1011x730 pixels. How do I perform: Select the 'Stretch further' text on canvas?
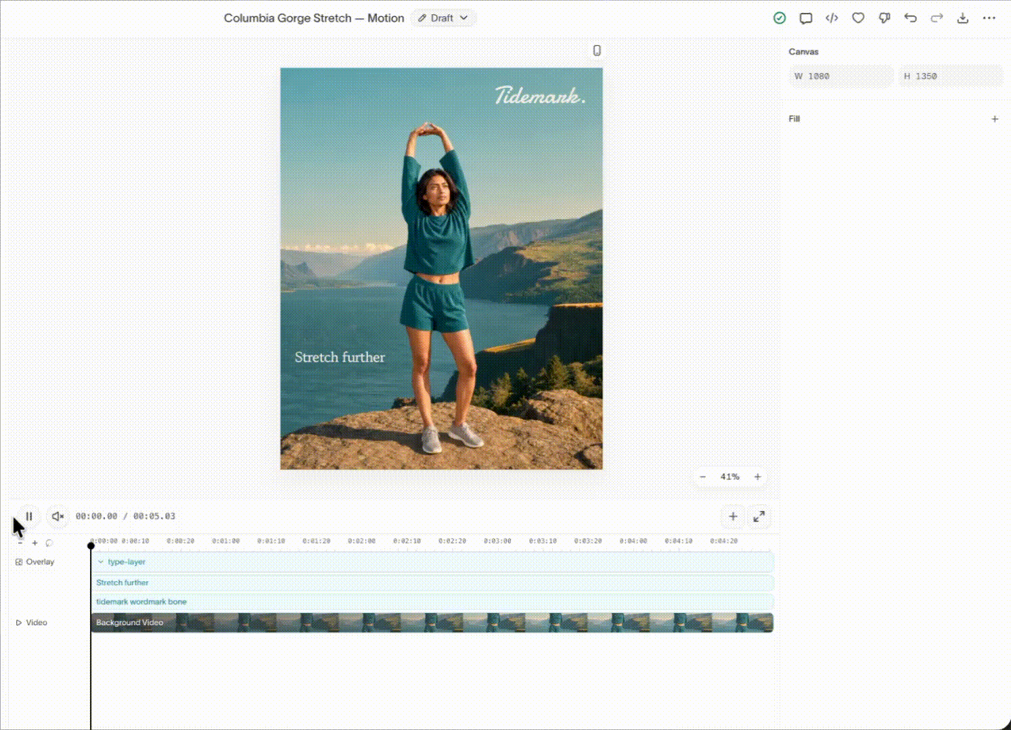pyautogui.click(x=340, y=358)
